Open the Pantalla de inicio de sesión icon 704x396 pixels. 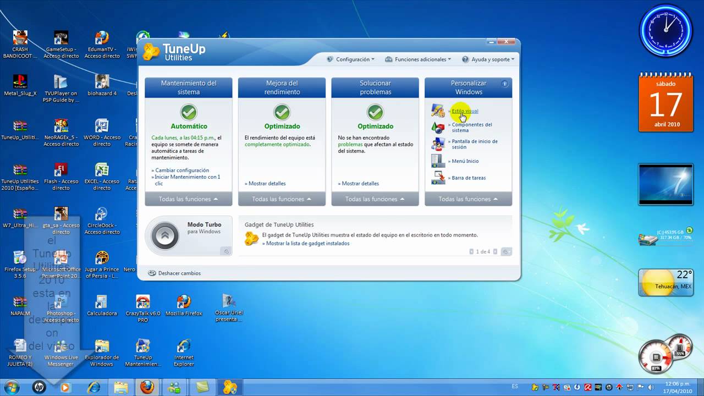(438, 144)
